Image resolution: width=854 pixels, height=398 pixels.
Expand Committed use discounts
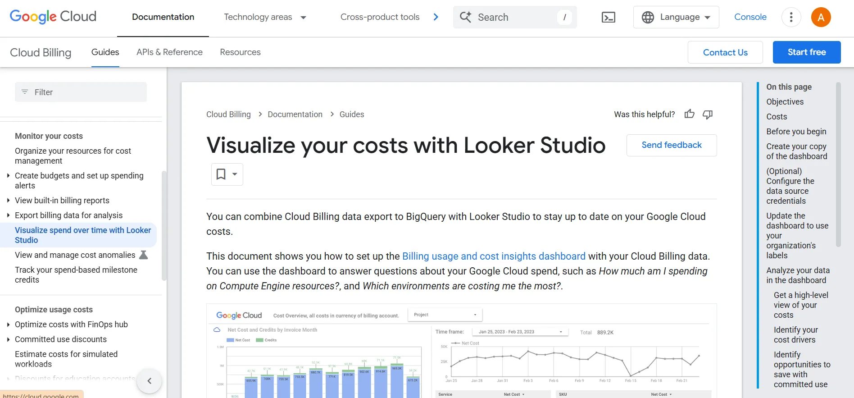tap(8, 339)
